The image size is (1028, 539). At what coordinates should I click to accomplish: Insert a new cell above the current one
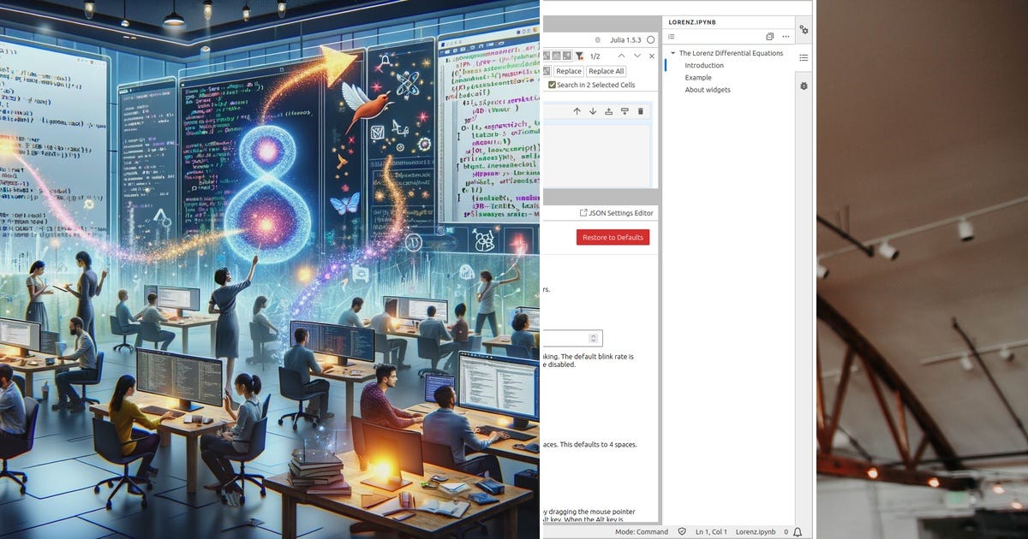(x=608, y=110)
